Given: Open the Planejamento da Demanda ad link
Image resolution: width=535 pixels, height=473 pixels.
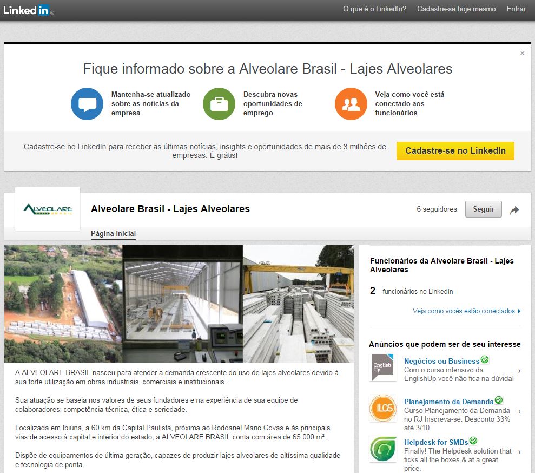Looking at the screenshot, I should coord(448,402).
